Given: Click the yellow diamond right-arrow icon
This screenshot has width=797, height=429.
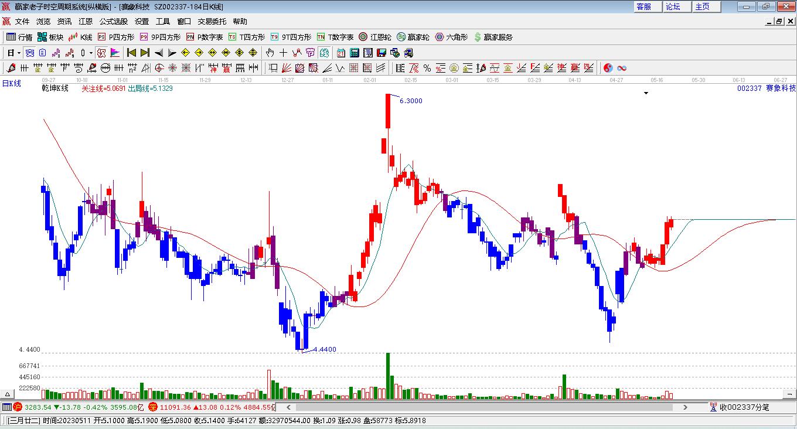Looking at the screenshot, I should [x=199, y=53].
